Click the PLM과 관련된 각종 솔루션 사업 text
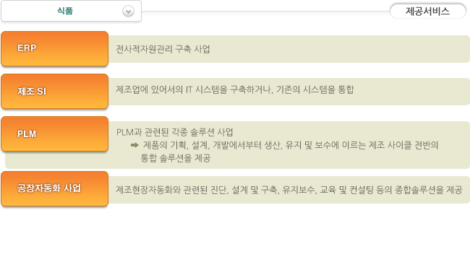This screenshot has height=280, width=470. tap(175, 132)
